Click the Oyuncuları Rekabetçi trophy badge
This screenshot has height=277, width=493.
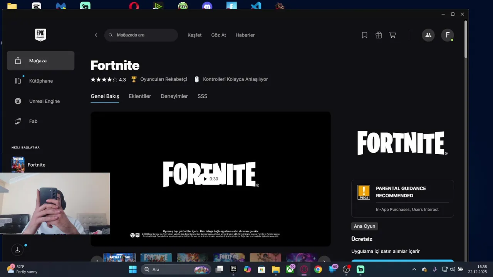(159, 79)
